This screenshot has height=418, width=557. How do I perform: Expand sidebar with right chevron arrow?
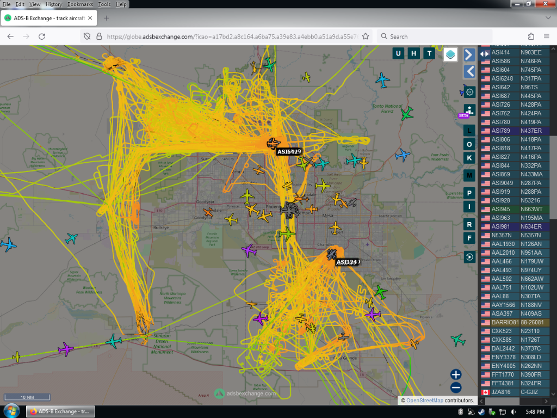tap(469, 55)
